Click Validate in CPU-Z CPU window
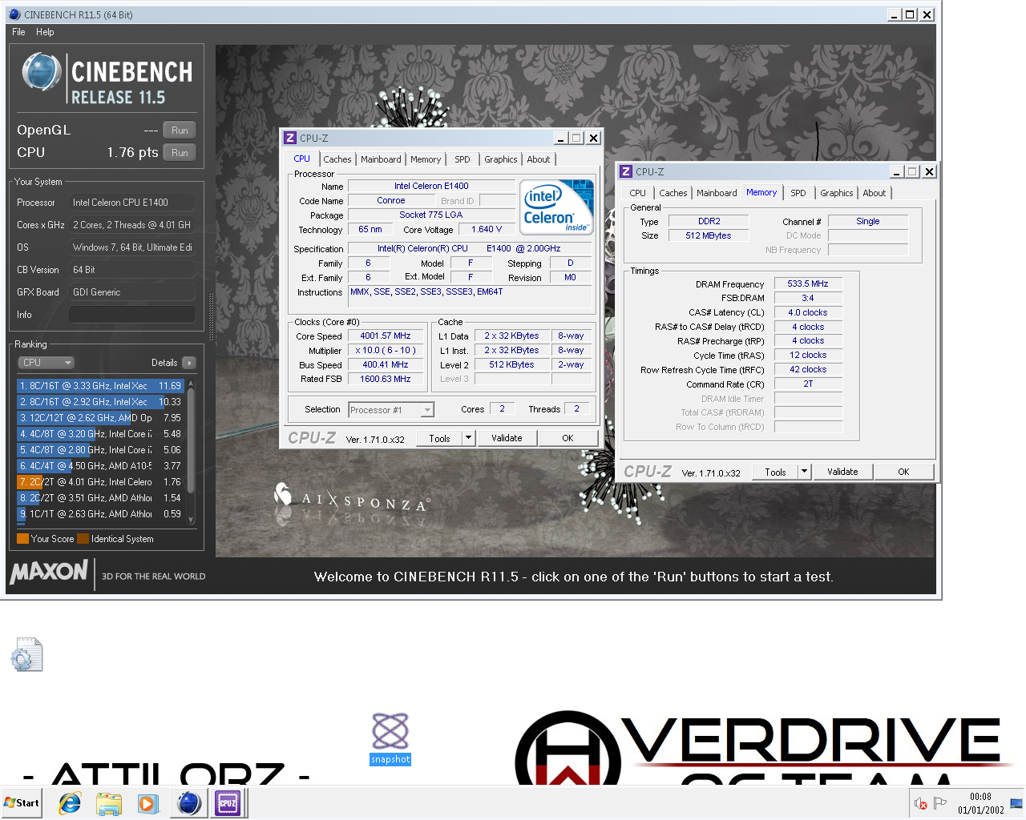 pyautogui.click(x=507, y=438)
